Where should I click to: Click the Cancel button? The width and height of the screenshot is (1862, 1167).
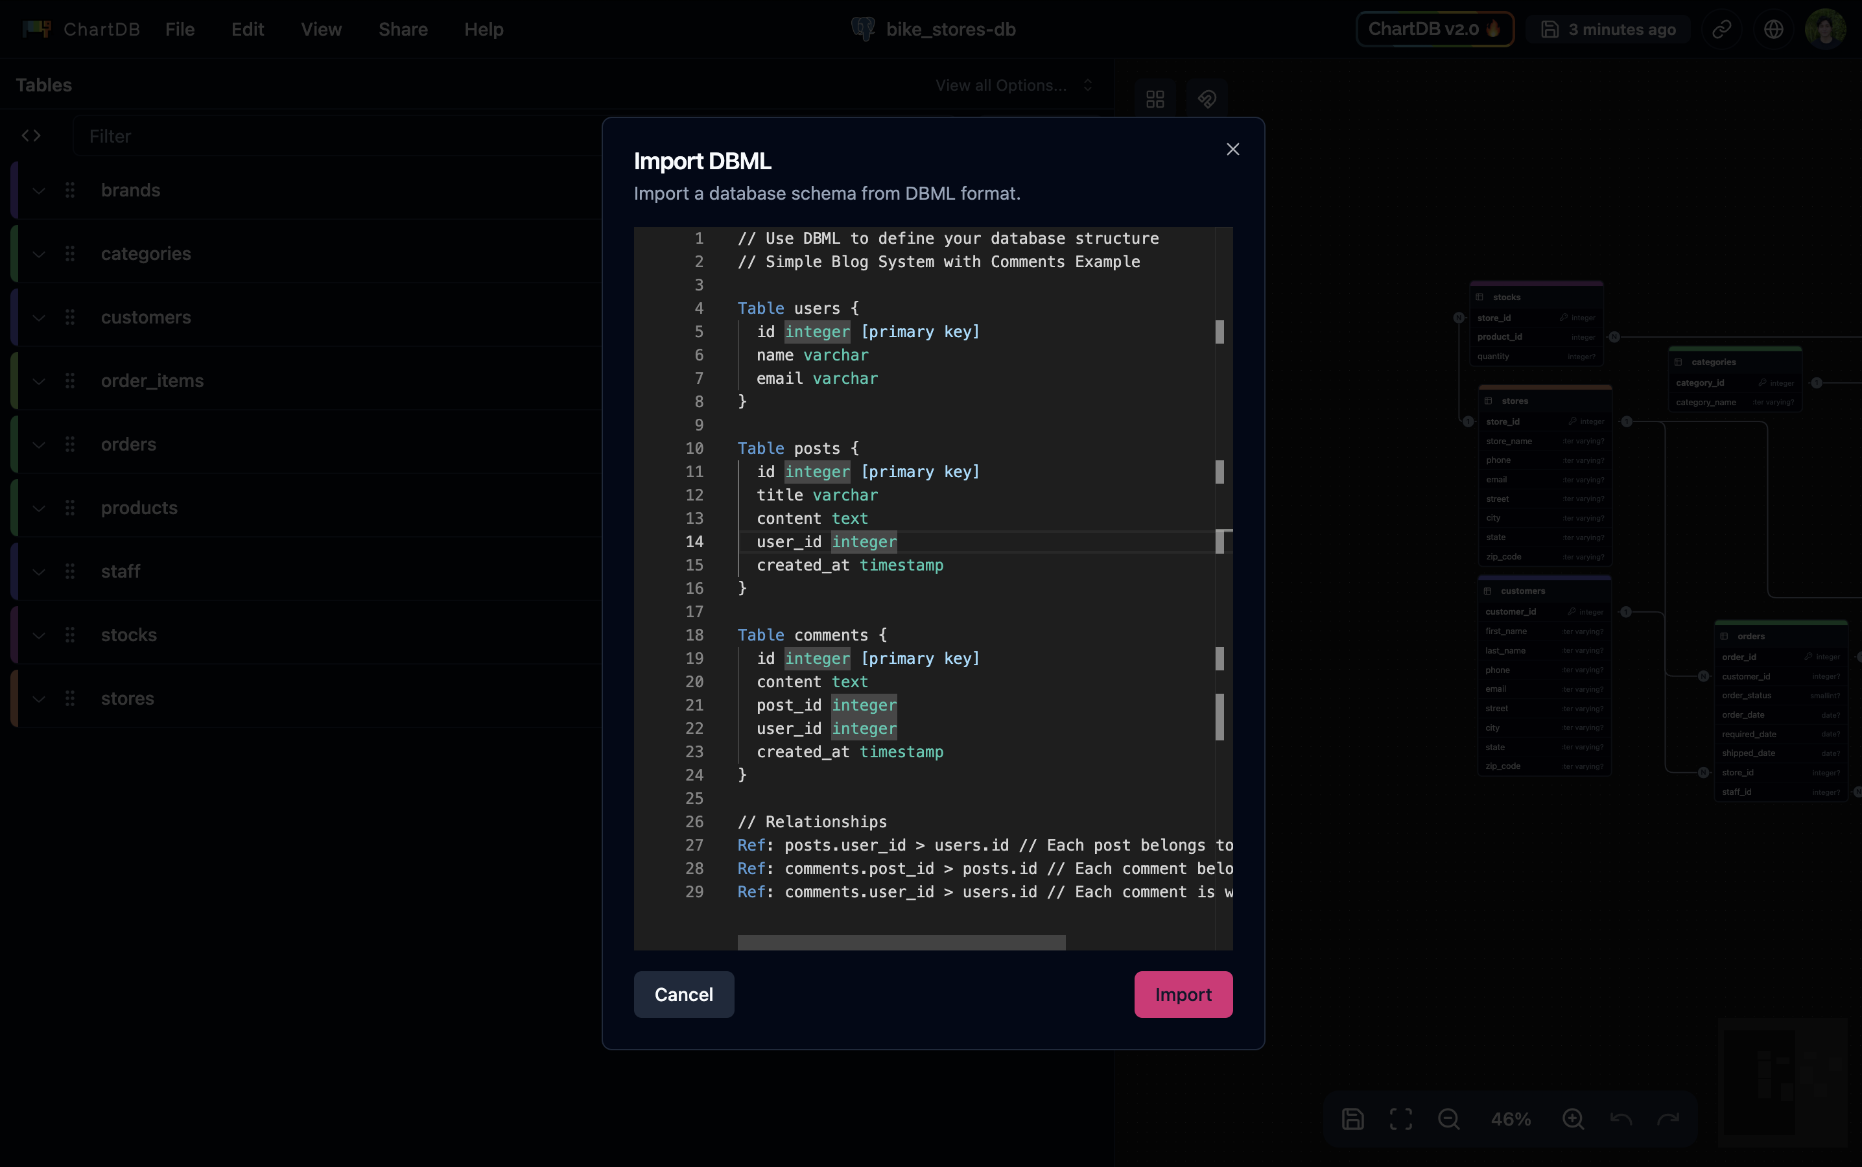(683, 994)
